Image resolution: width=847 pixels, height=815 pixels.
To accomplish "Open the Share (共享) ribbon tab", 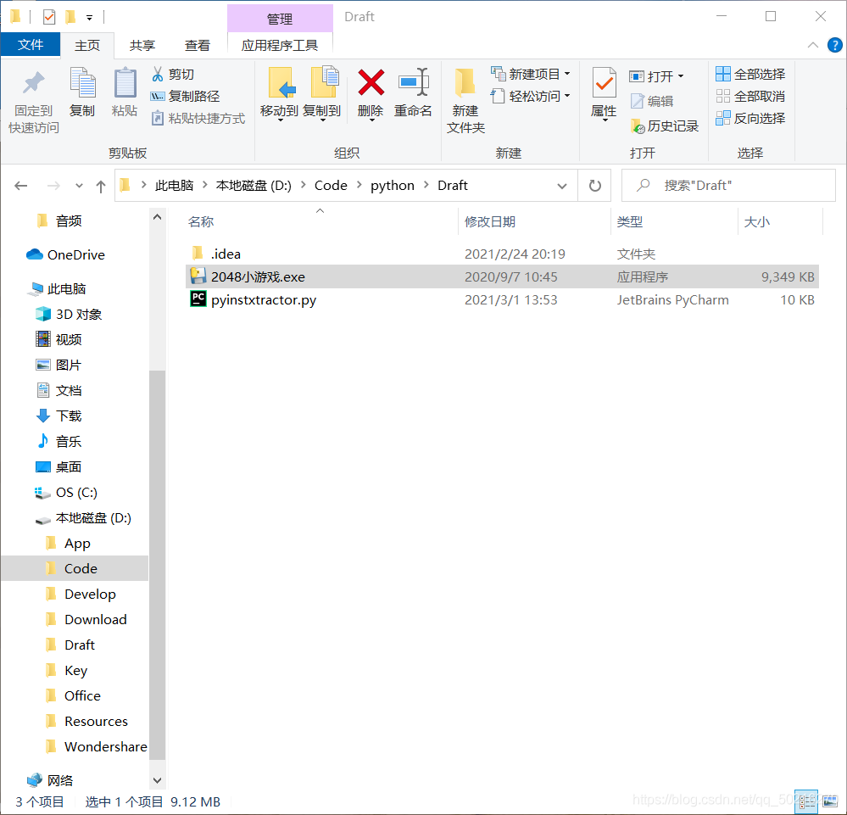I will point(142,46).
